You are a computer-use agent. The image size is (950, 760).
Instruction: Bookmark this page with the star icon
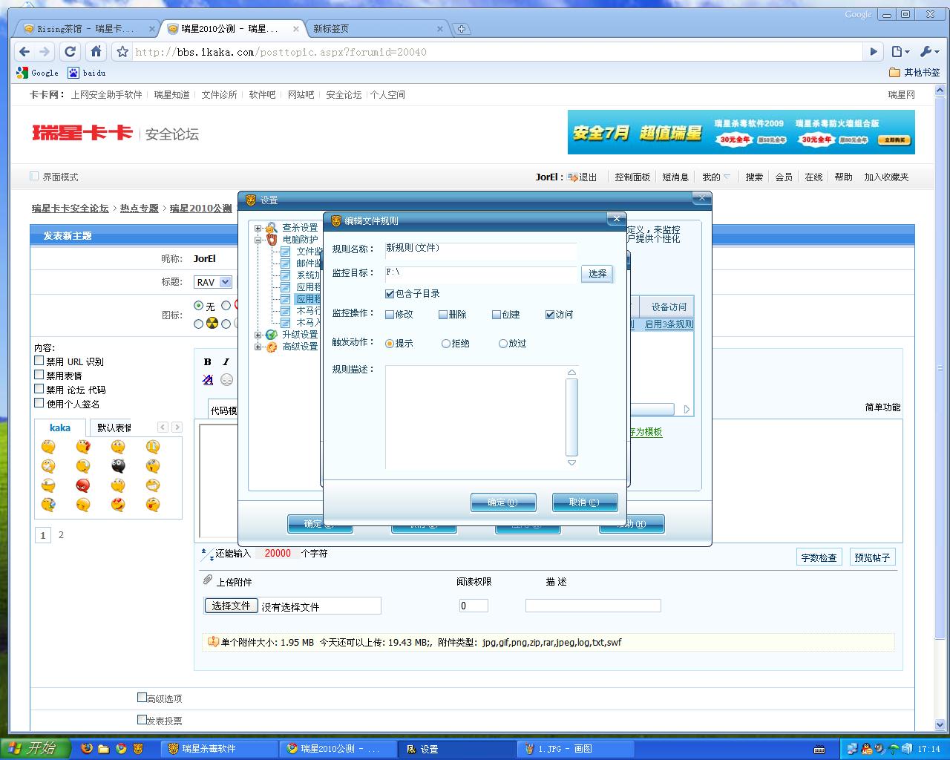pyautogui.click(x=122, y=52)
